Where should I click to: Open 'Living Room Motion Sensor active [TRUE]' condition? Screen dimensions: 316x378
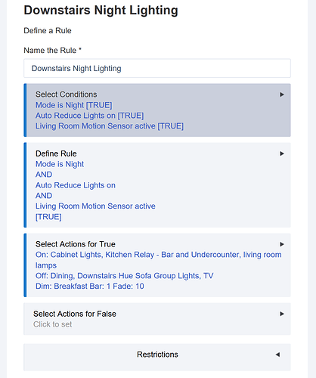coord(110,126)
